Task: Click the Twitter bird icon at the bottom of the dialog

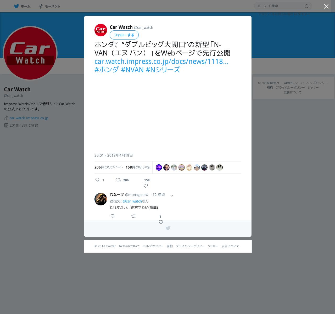Action: (168, 228)
